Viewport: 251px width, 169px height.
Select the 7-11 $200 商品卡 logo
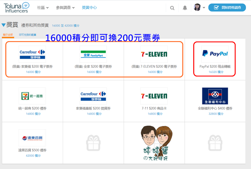(154, 96)
